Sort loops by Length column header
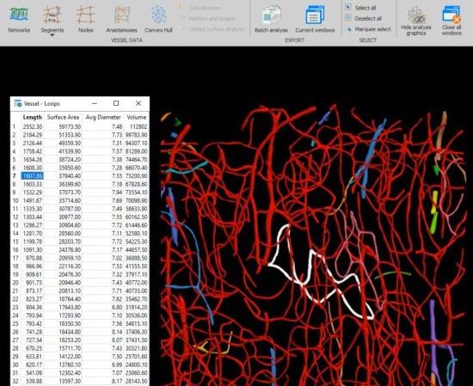Screen dimensions: 473x386 tap(33, 117)
